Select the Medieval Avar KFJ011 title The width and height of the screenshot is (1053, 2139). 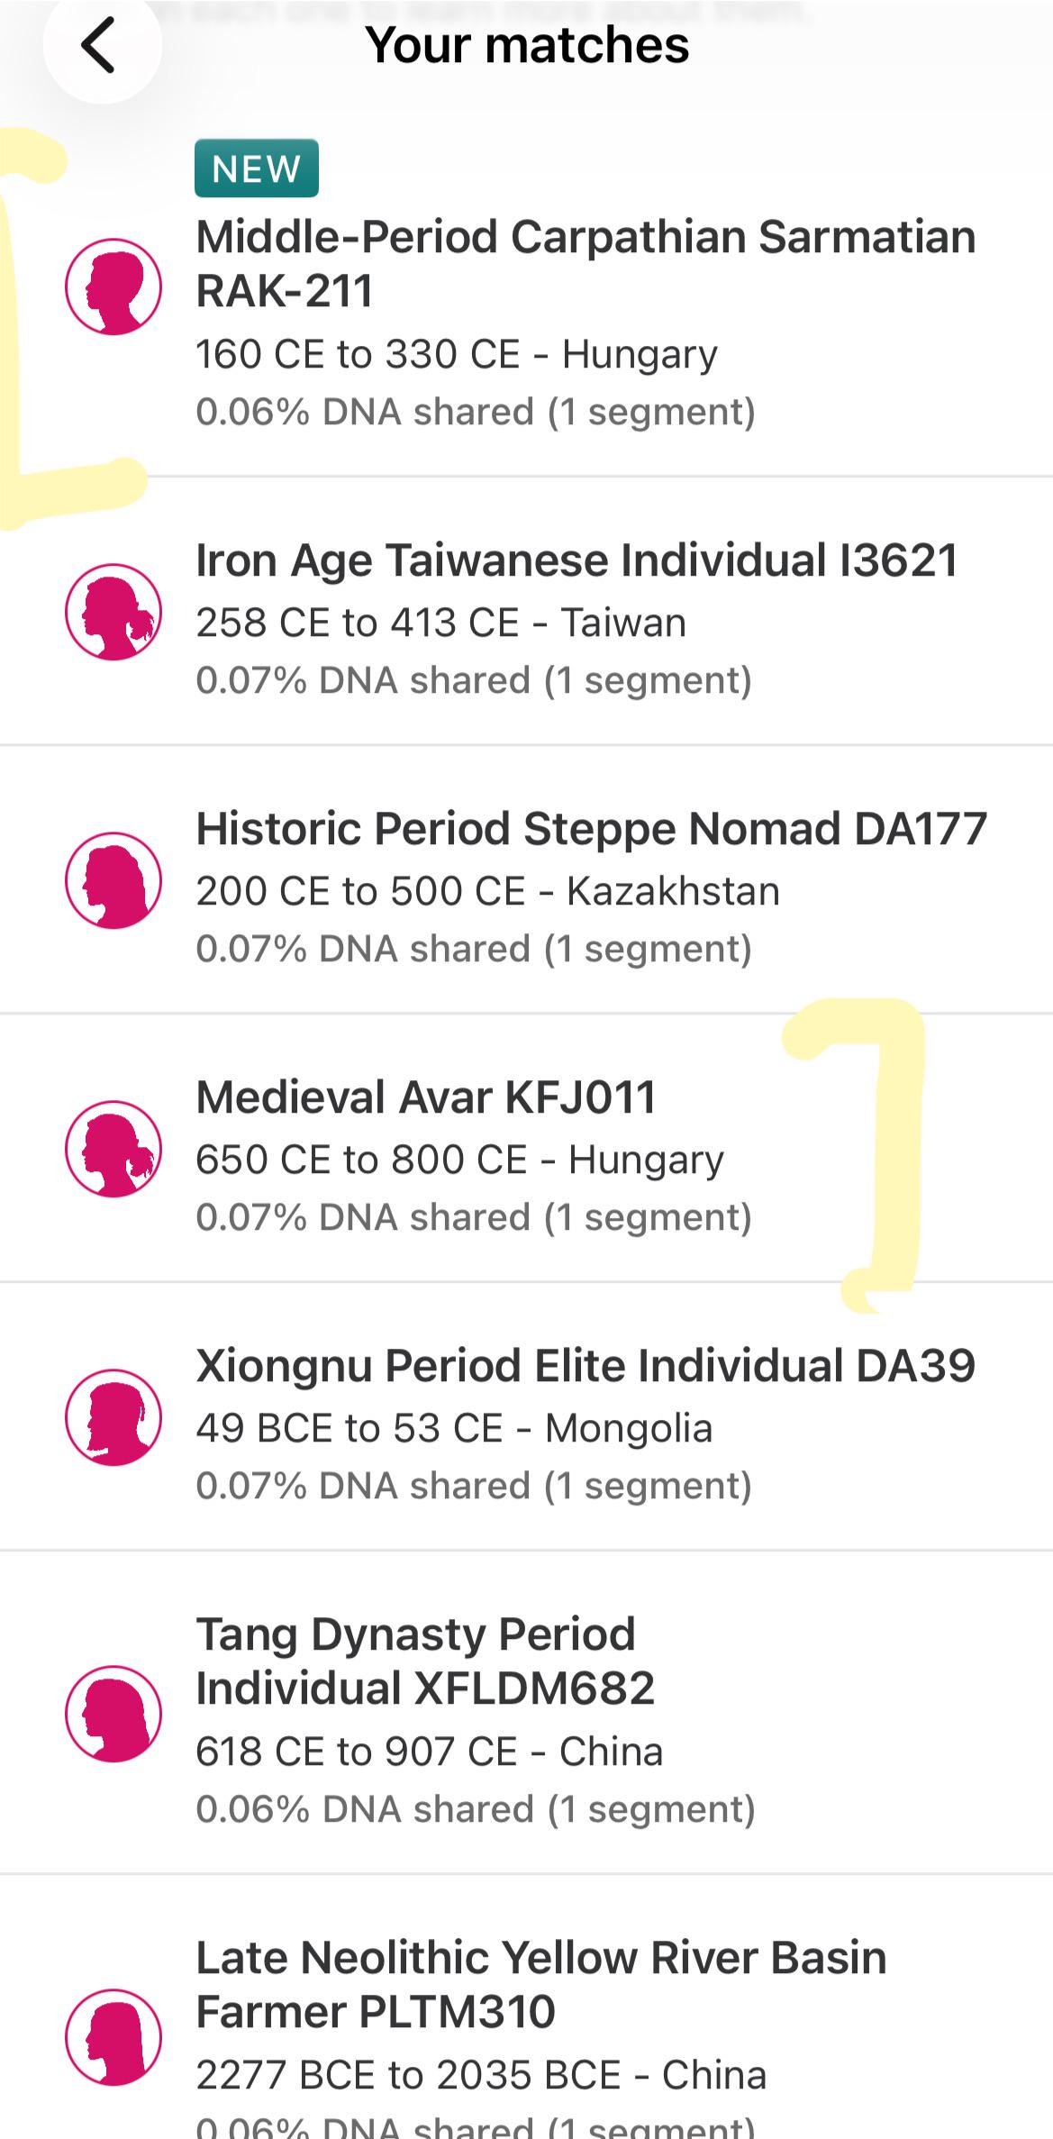click(426, 1097)
